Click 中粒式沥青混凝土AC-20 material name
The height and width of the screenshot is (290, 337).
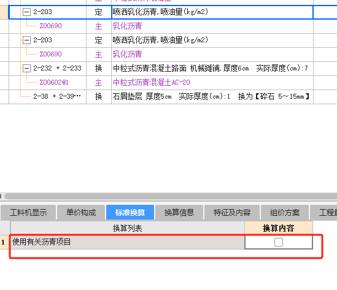pos(151,82)
